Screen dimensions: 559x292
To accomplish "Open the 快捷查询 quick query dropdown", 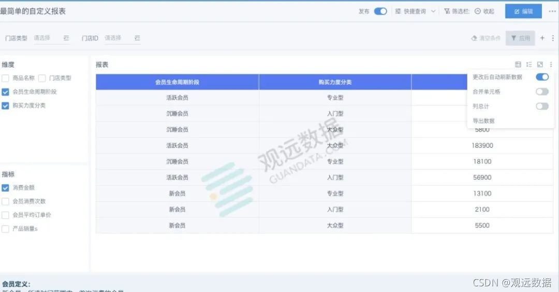I will click(415, 11).
